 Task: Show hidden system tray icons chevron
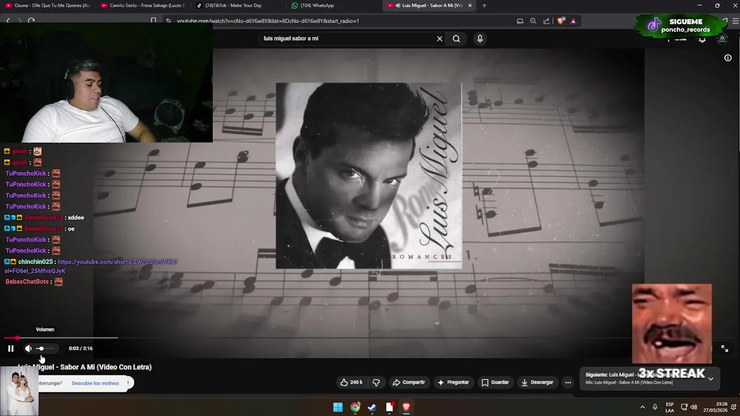click(x=642, y=407)
